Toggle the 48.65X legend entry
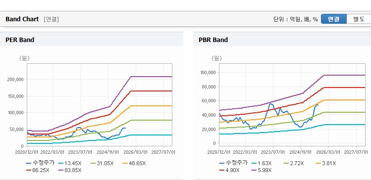 pyautogui.click(x=134, y=163)
